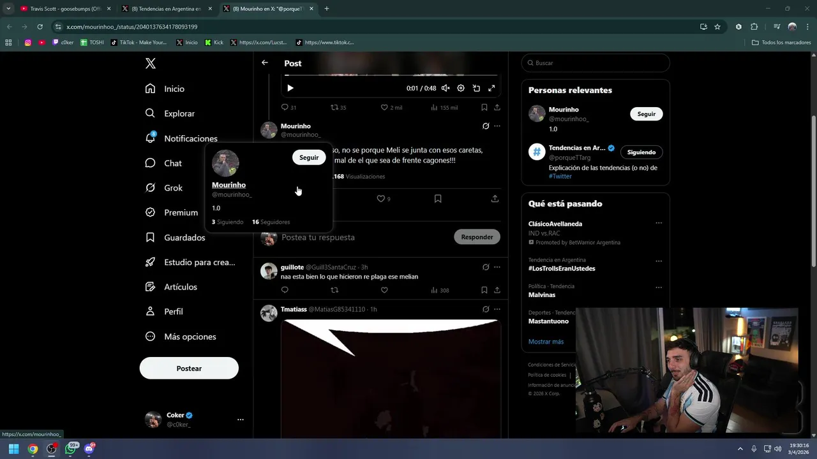Bookmark Mourinho's post
The height and width of the screenshot is (459, 817).
point(438,199)
